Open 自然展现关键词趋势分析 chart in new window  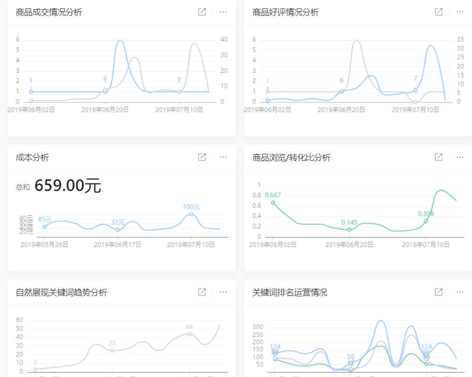(x=202, y=292)
